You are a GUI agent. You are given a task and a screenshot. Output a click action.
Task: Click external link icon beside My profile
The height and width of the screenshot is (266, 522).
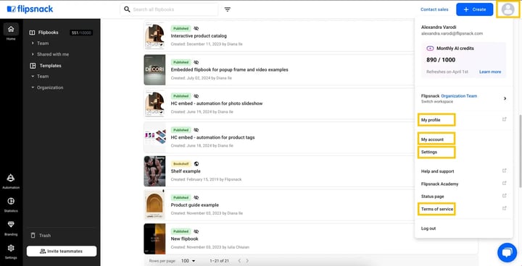[x=504, y=119]
